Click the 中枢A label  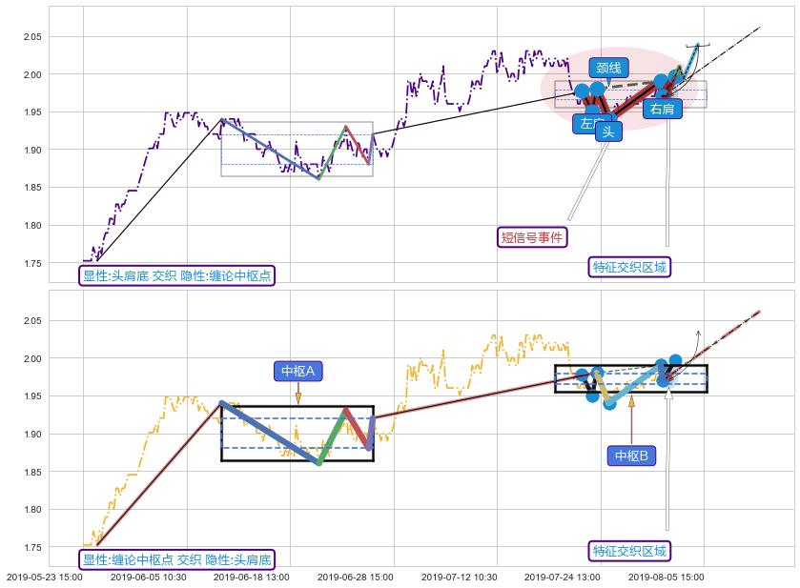point(297,371)
